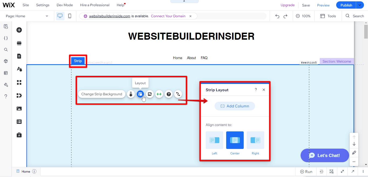Open the curly braces code icon
The width and height of the screenshot is (368, 177).
click(x=6, y=38)
